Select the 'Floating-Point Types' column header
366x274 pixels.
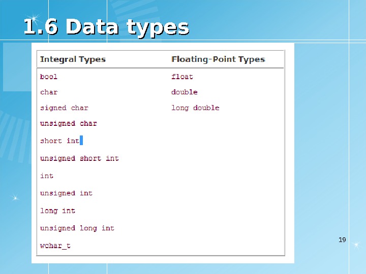coord(218,59)
